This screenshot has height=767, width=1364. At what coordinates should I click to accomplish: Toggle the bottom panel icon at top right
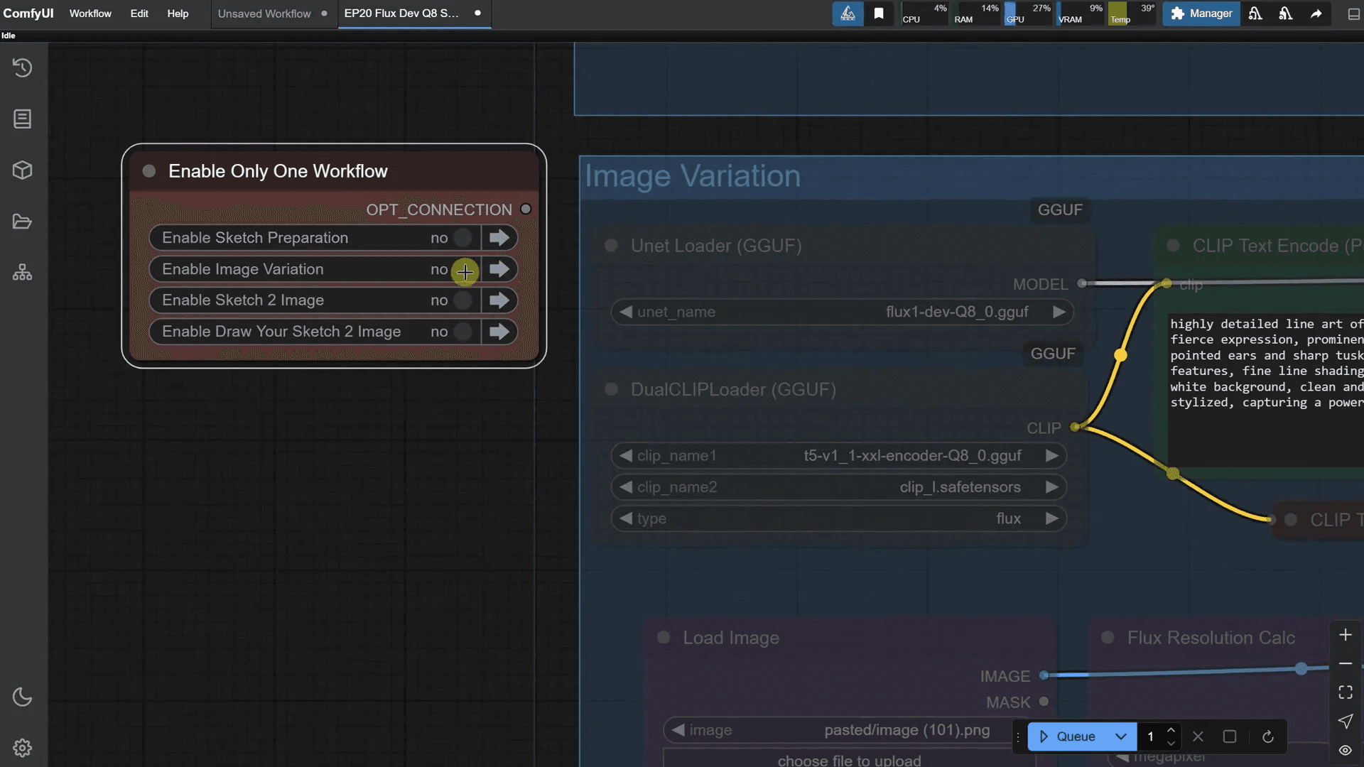click(x=1353, y=13)
